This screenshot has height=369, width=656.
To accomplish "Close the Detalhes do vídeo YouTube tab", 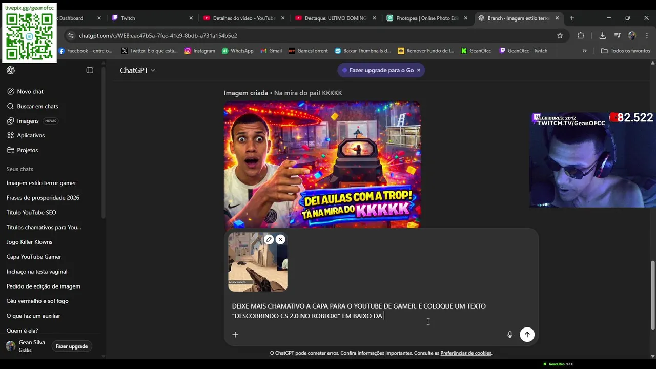I will click(x=282, y=18).
